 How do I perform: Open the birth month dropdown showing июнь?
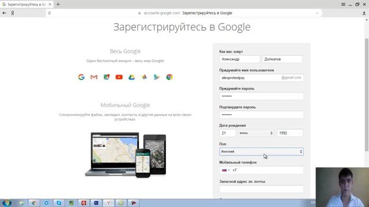[256, 133]
